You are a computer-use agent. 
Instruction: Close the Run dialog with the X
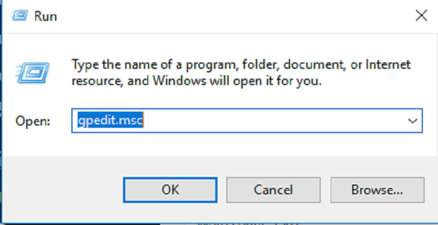pyautogui.click(x=421, y=16)
